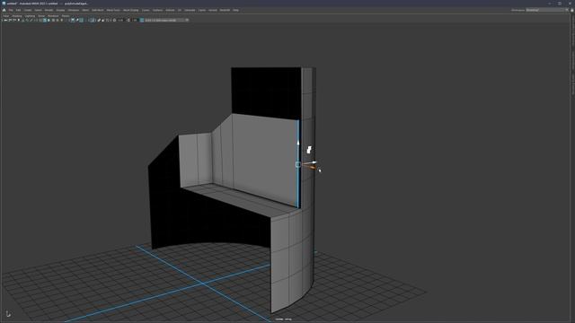Viewport: 575px width, 323px height.
Task: Open the Mesh Tools menu
Action: coord(113,10)
